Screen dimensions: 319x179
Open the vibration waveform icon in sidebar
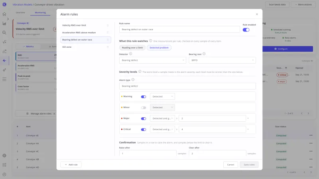pos(4,60)
